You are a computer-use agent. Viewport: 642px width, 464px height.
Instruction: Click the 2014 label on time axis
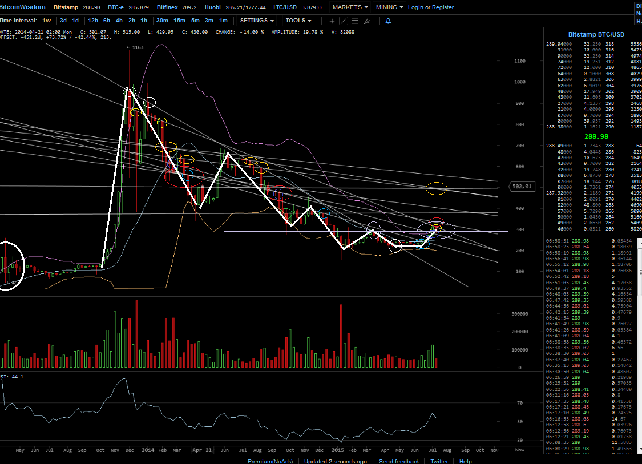pos(148,450)
